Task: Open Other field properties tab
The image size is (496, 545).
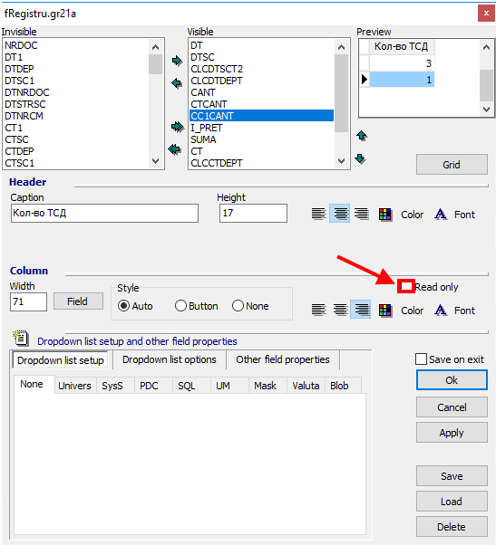Action: (283, 359)
